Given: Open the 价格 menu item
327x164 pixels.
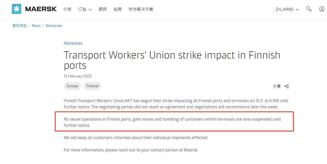Looking at the screenshot, I should pos(67,9).
